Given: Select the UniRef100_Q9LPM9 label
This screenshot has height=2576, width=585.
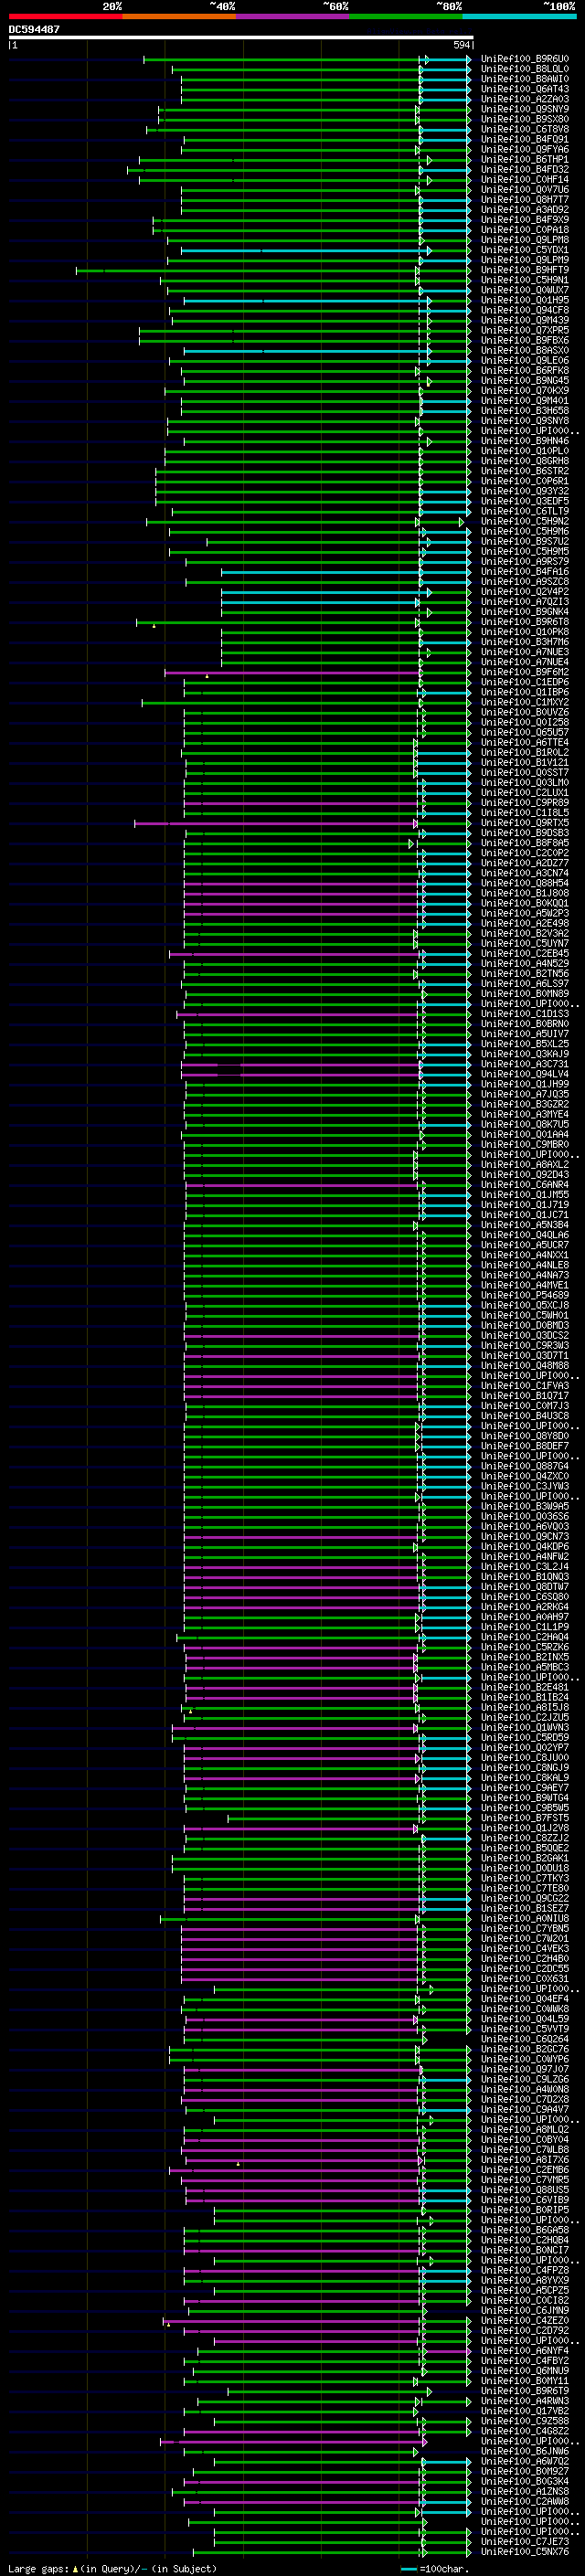Looking at the screenshot, I should 524,260.
